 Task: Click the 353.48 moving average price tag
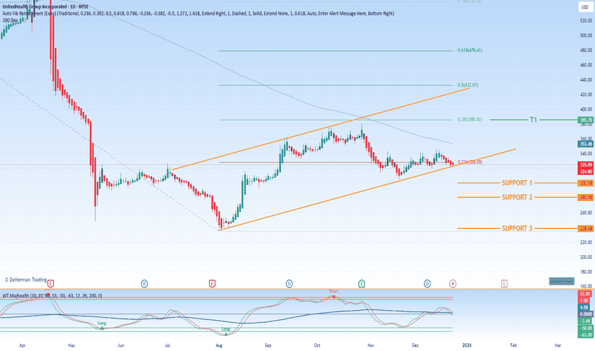tap(585, 144)
